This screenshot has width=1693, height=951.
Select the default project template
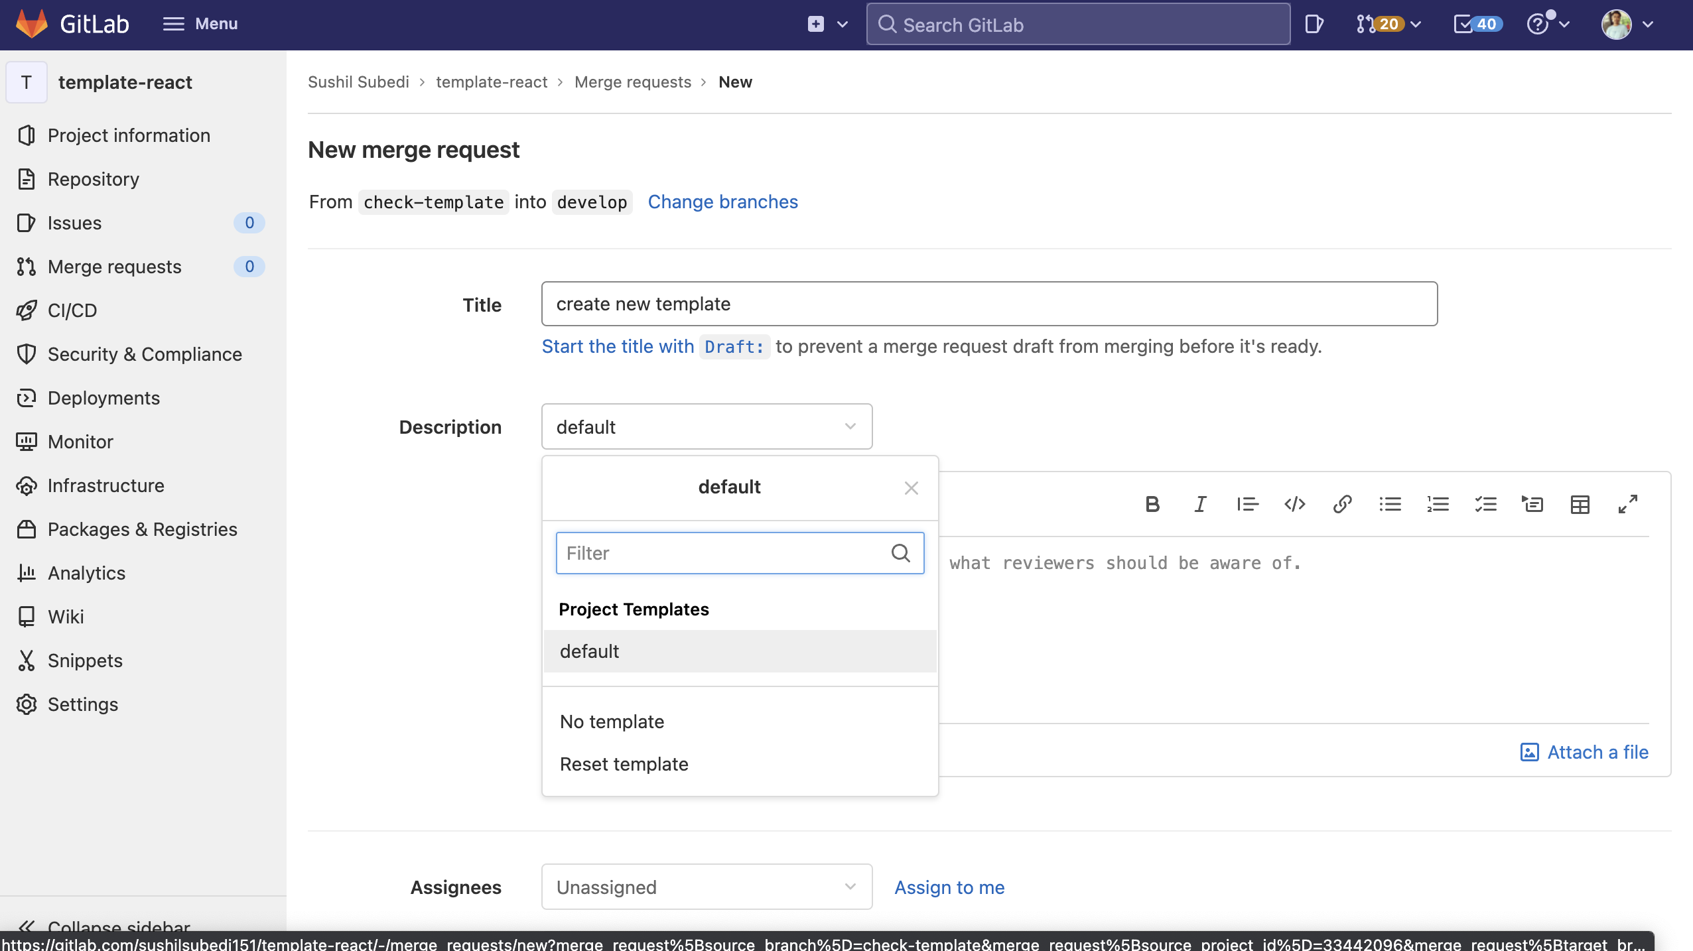pyautogui.click(x=740, y=651)
